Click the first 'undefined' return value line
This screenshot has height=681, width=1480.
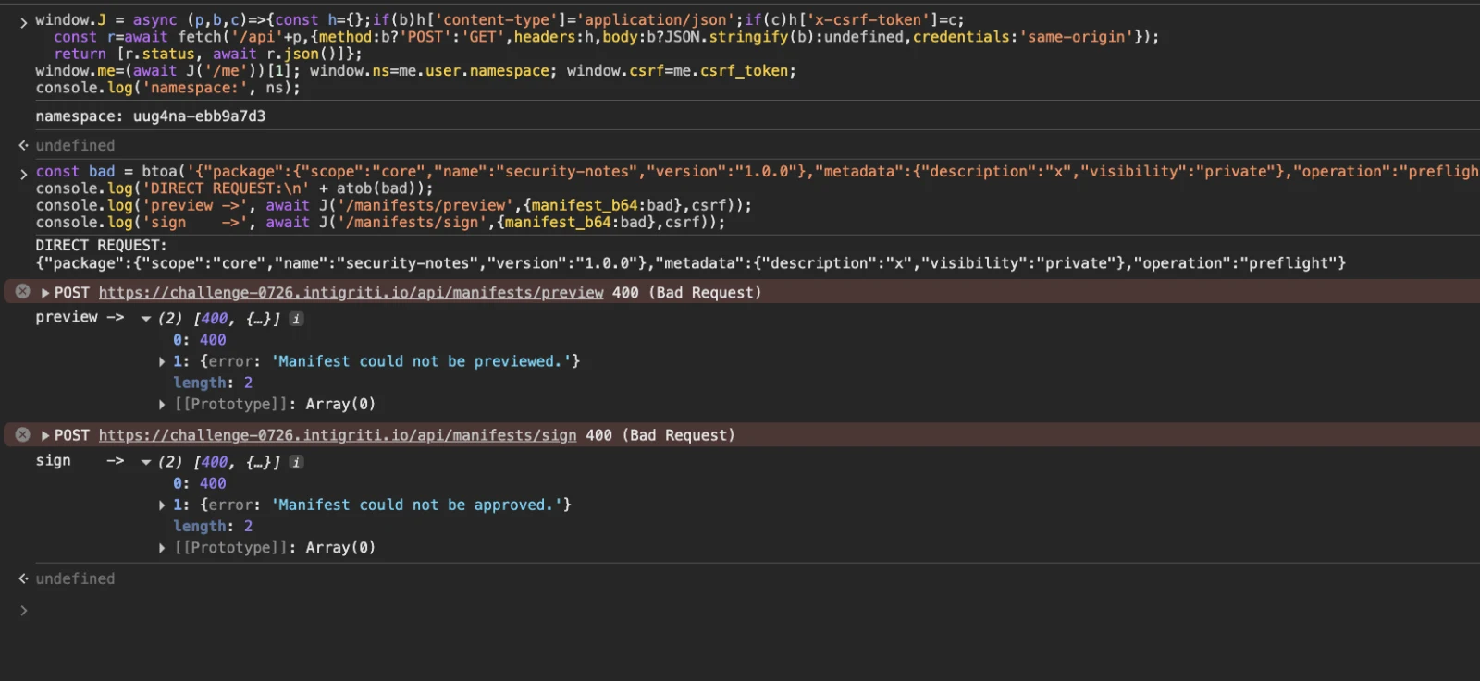pyautogui.click(x=75, y=145)
